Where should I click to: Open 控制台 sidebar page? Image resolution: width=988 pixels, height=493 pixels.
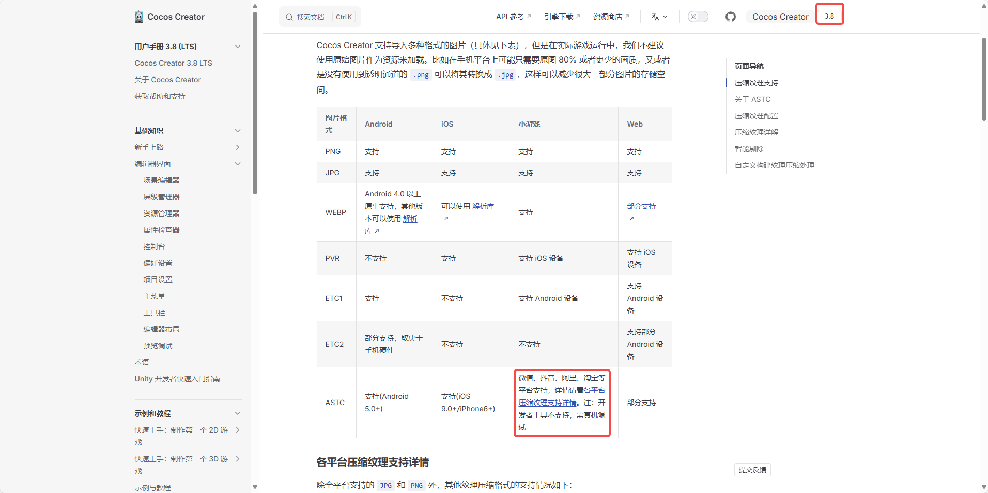155,246
